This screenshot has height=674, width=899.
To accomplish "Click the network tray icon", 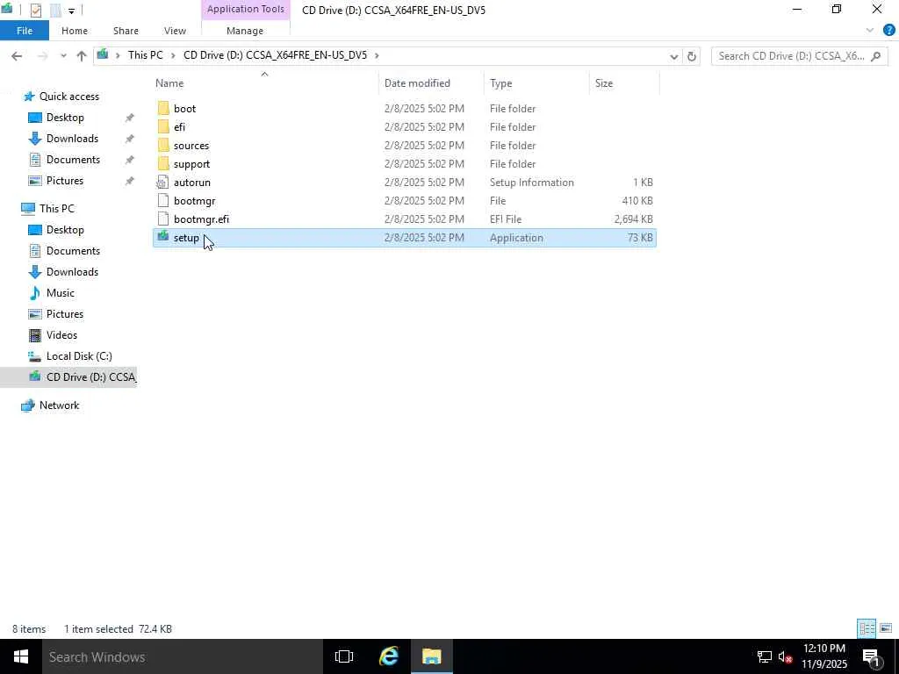I will [x=765, y=657].
